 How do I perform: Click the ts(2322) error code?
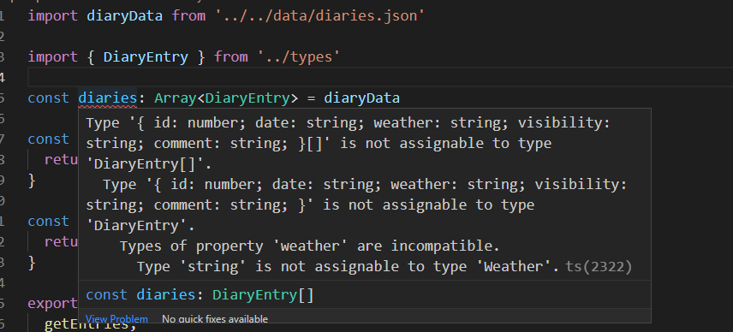[599, 267]
